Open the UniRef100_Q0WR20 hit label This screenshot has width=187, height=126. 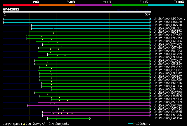coord(168,22)
